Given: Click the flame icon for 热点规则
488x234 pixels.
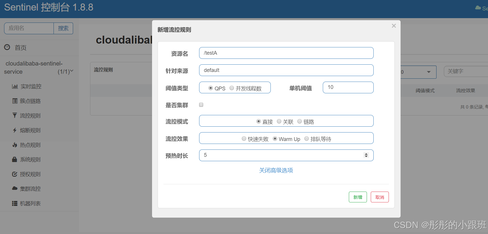Looking at the screenshot, I should [x=15, y=145].
